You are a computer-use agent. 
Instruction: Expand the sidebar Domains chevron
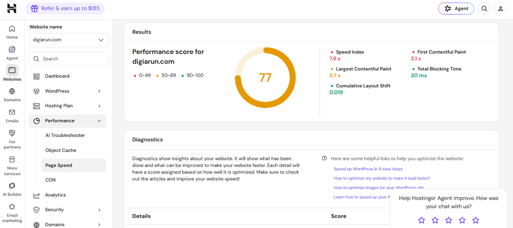coord(99,224)
